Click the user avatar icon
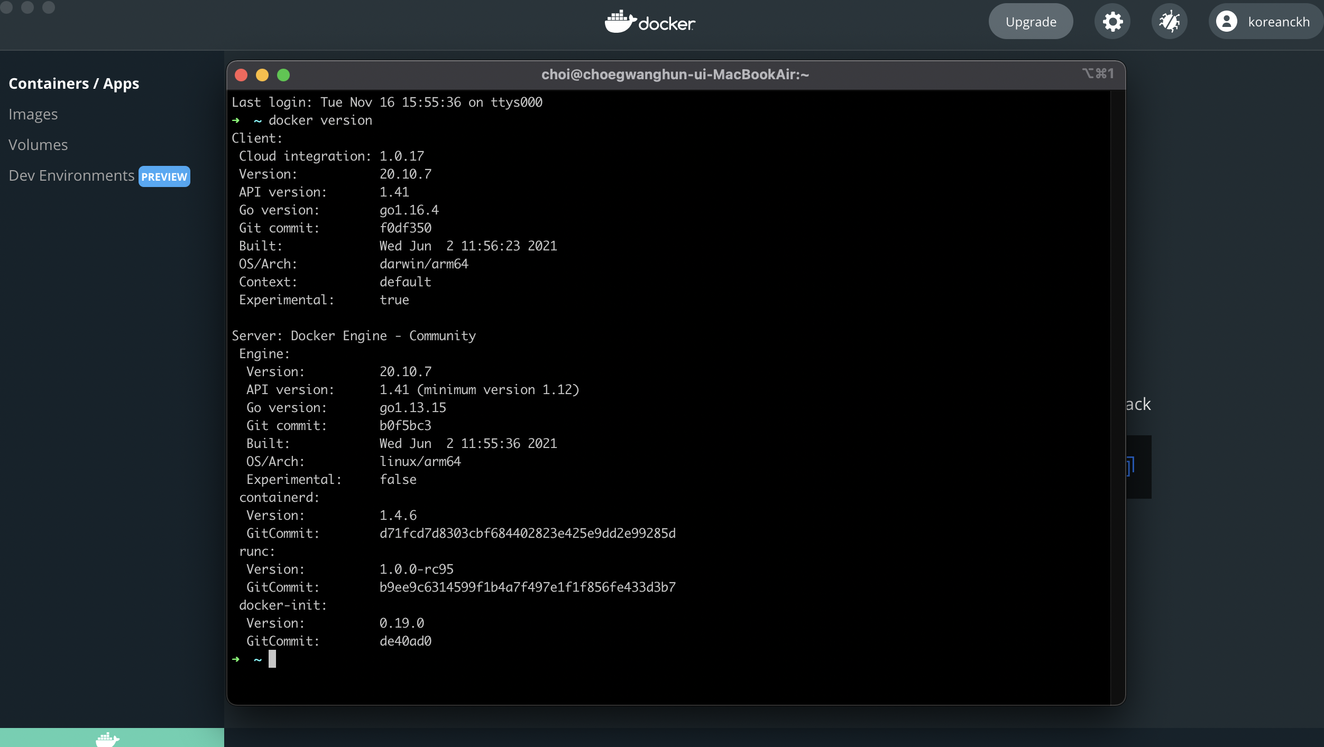Image resolution: width=1324 pixels, height=747 pixels. click(x=1226, y=22)
